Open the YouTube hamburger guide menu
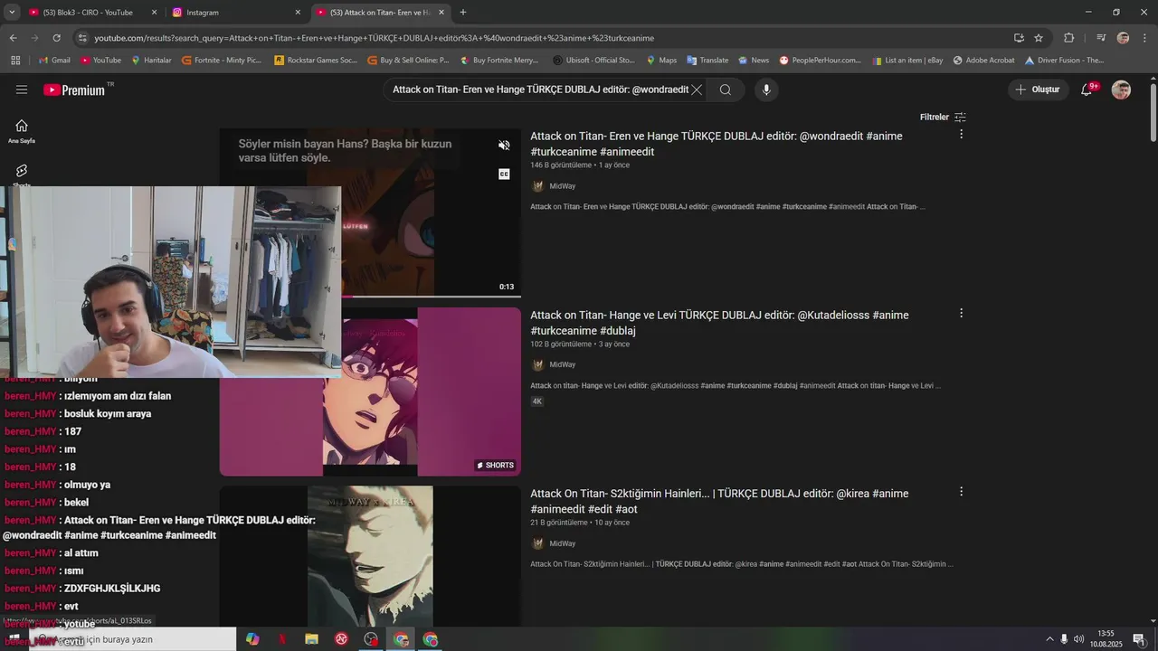The width and height of the screenshot is (1158, 651). (22, 90)
